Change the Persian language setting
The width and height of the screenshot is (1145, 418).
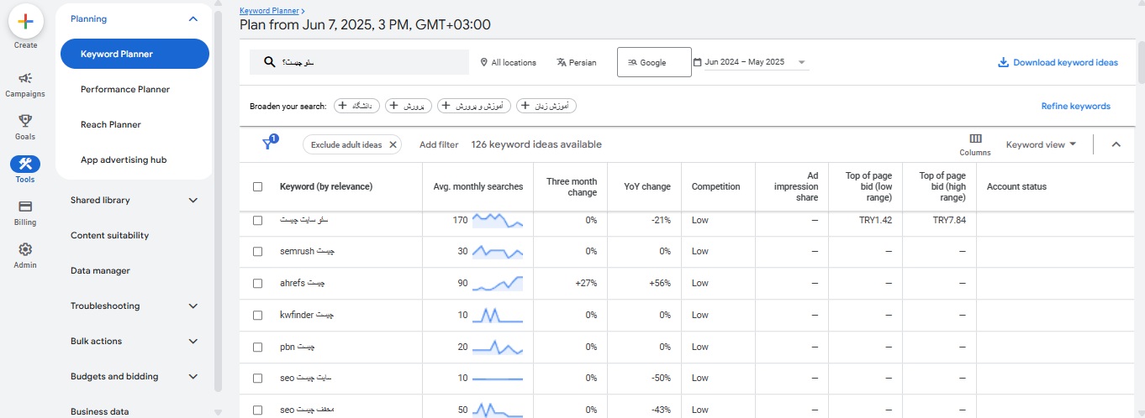[x=576, y=62]
